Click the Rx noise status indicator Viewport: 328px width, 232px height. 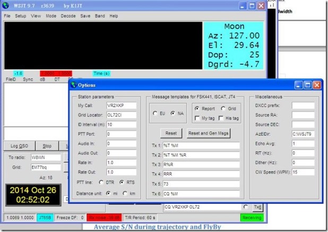coord(104,218)
